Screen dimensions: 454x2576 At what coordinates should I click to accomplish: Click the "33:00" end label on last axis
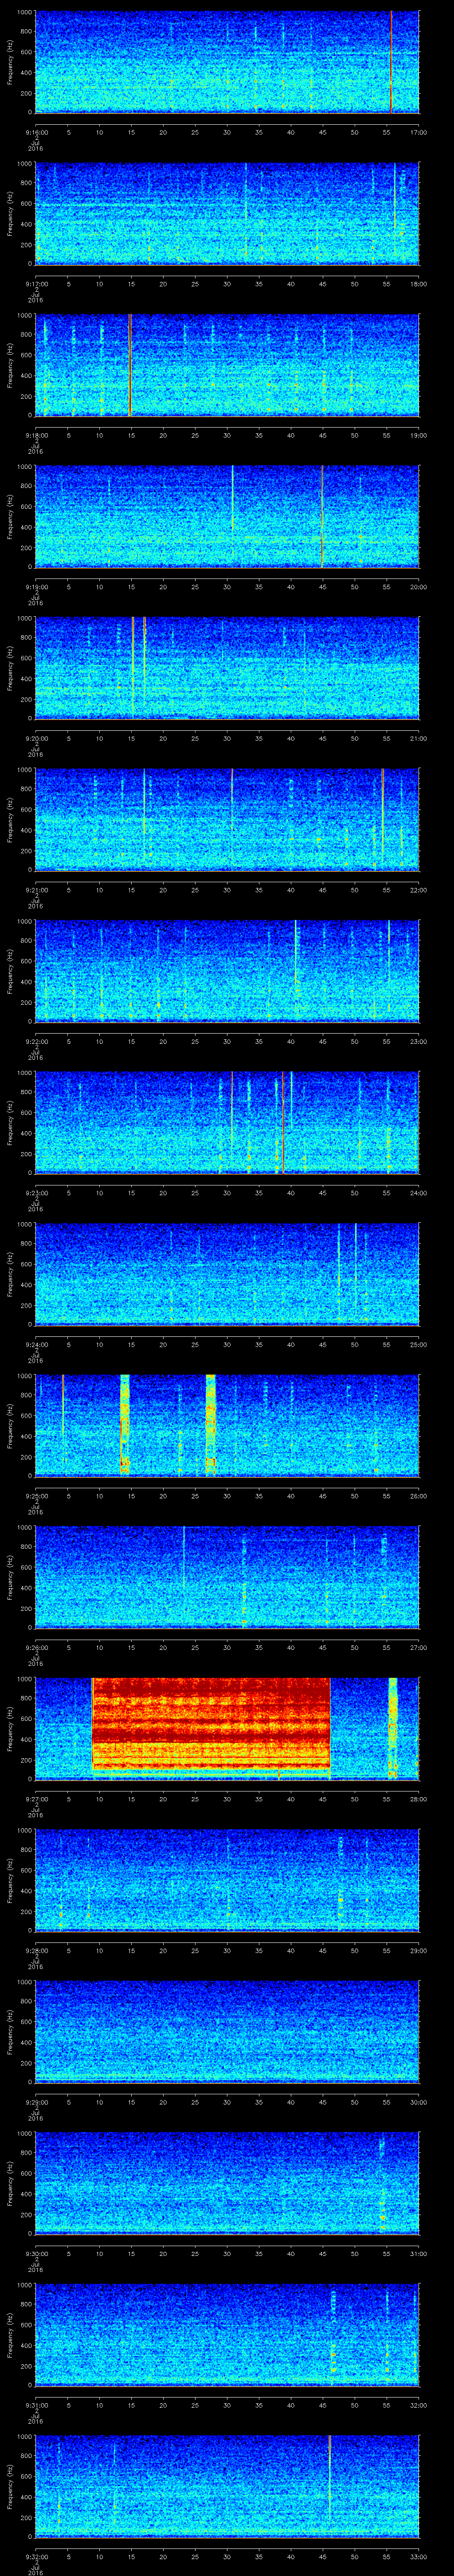tap(418, 2556)
